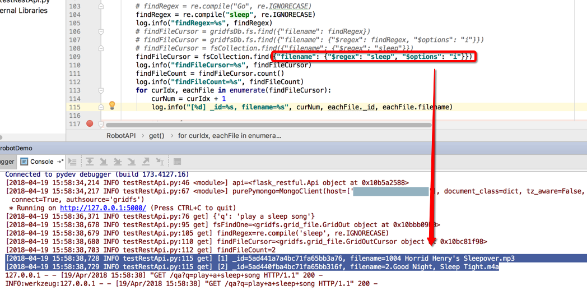587x290 pixels.
Task: Click console line with flask_restful.Api object
Action: (x=207, y=183)
